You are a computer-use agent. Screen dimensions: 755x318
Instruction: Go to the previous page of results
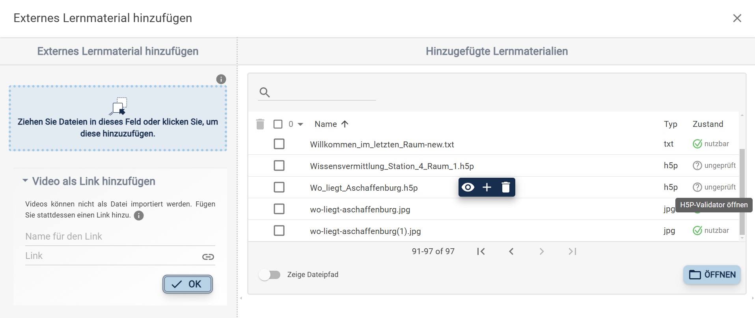click(x=511, y=251)
